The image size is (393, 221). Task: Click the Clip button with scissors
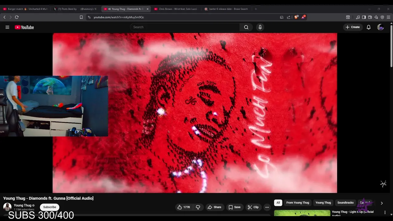point(253,207)
